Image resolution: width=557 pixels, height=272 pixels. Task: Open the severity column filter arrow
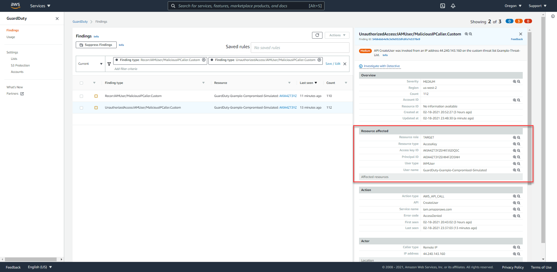94,83
